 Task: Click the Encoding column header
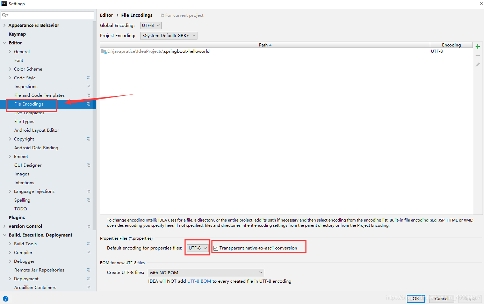coord(451,45)
